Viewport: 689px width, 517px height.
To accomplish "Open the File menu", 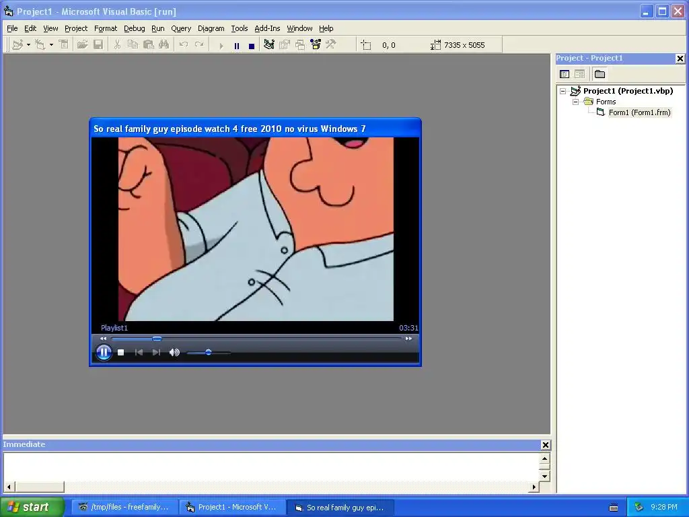I will [x=12, y=28].
